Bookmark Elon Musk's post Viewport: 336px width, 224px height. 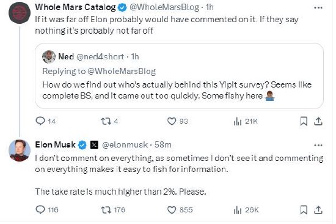(304, 210)
